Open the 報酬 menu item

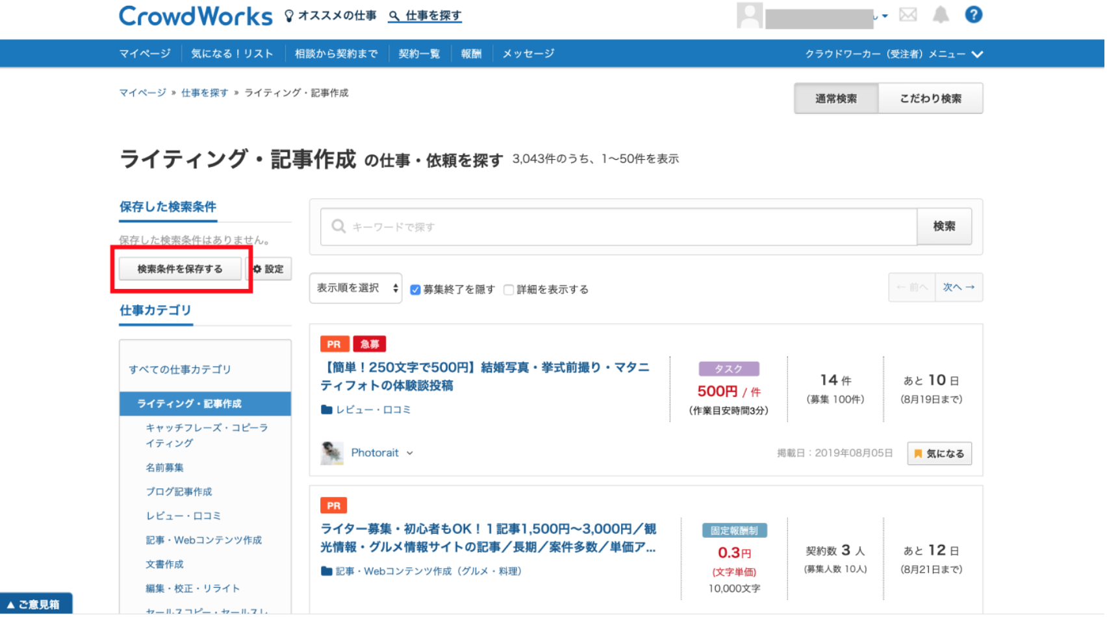point(471,54)
